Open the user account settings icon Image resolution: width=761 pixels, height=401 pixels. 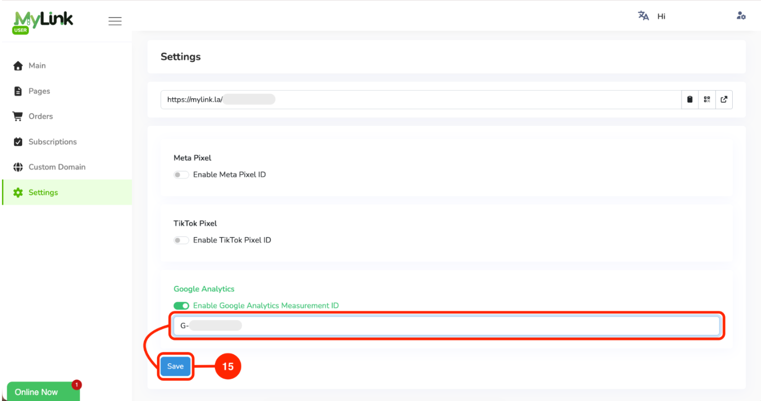[x=741, y=16]
